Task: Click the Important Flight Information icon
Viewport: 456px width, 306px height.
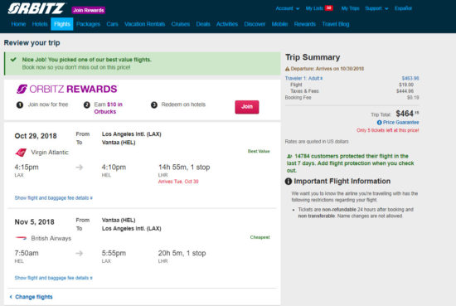Action: click(x=289, y=182)
